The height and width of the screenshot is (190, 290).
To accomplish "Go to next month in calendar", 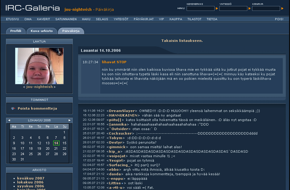I will coord(70,120).
